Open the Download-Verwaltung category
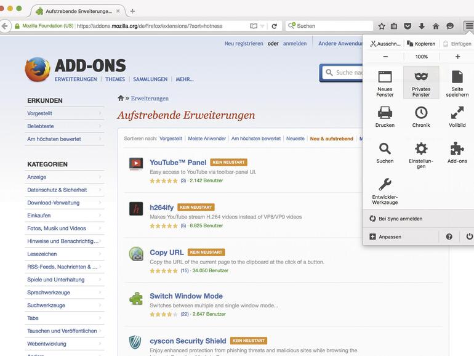This screenshot has height=356, width=474. click(x=65, y=203)
